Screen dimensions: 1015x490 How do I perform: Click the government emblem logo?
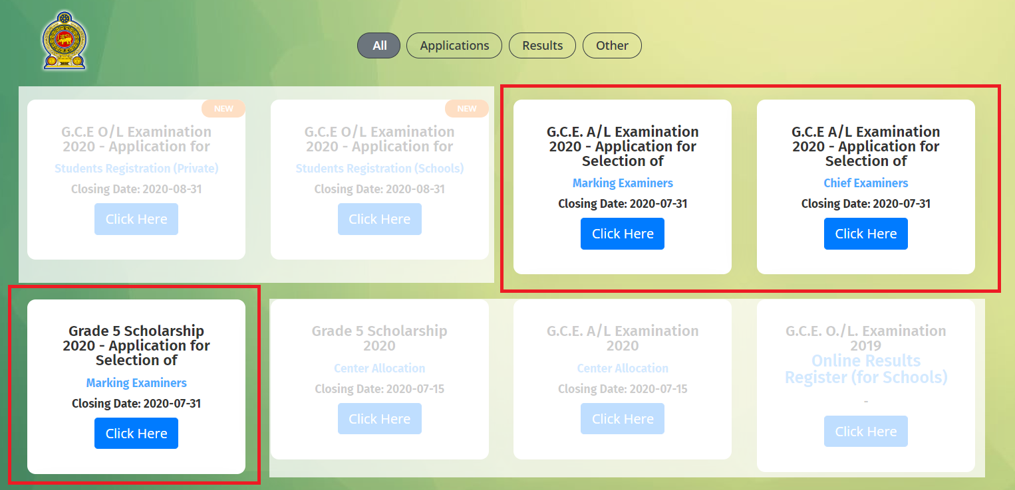(x=65, y=40)
